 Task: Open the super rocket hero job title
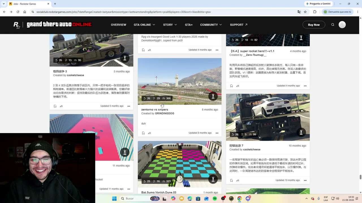point(252,51)
